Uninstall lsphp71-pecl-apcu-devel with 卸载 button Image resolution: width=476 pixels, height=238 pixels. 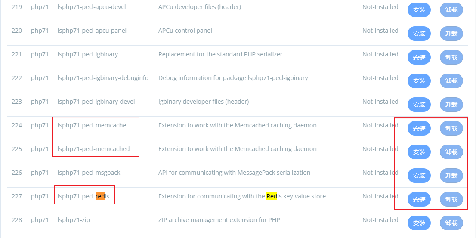pos(451,10)
